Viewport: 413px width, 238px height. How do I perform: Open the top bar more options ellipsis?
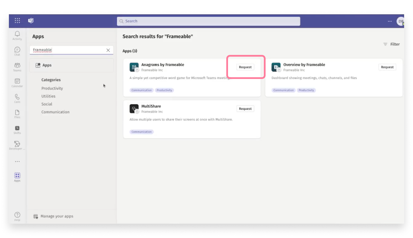tap(390, 21)
